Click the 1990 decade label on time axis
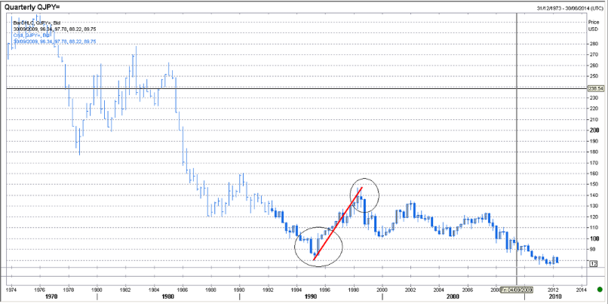The image size is (608, 304). coord(309,297)
